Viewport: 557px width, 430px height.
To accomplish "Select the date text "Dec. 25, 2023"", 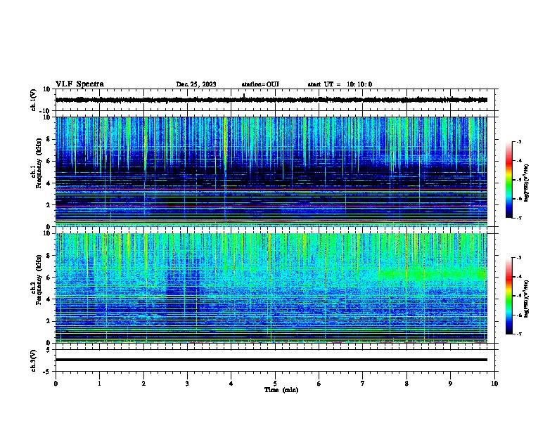I will (x=196, y=84).
